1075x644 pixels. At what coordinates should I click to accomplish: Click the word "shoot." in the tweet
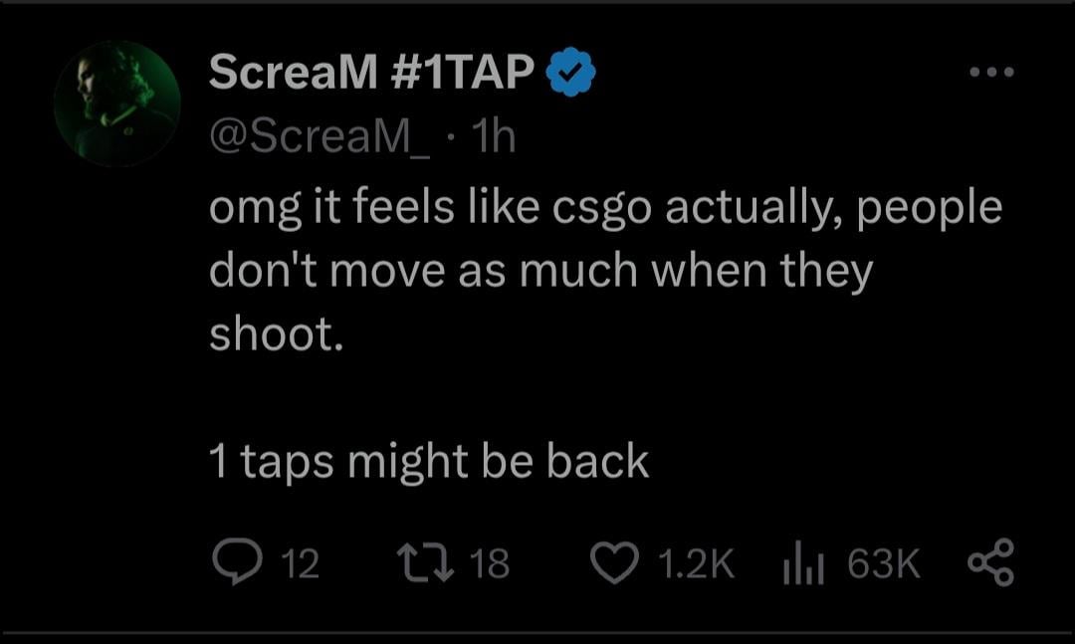276,333
